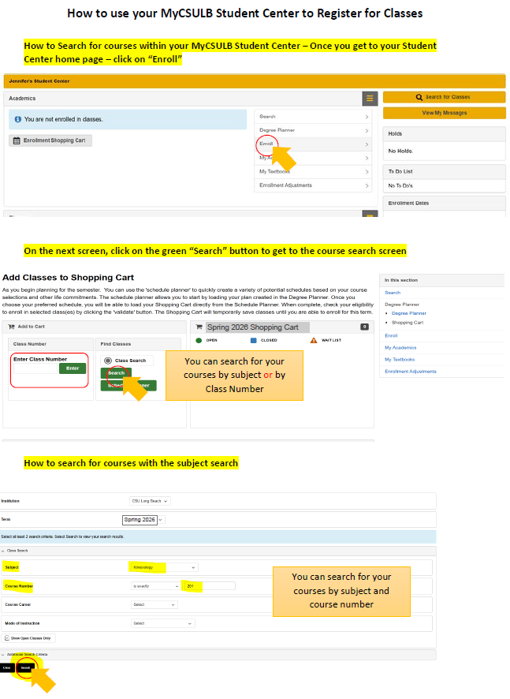Click the blue info icon in enrollment notice
This screenshot has width=510, height=699.
(17, 119)
